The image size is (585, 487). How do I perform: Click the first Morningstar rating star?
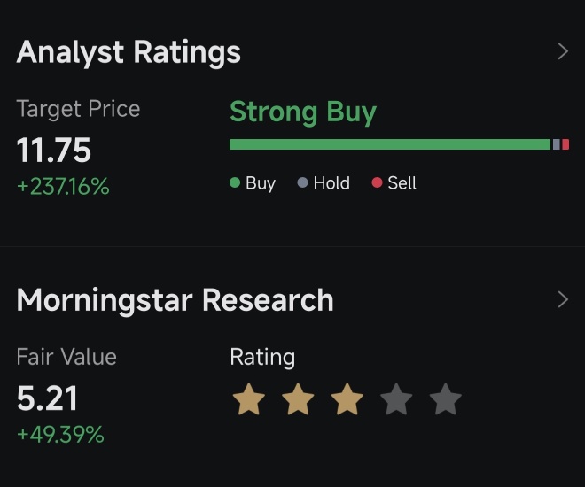pyautogui.click(x=249, y=400)
